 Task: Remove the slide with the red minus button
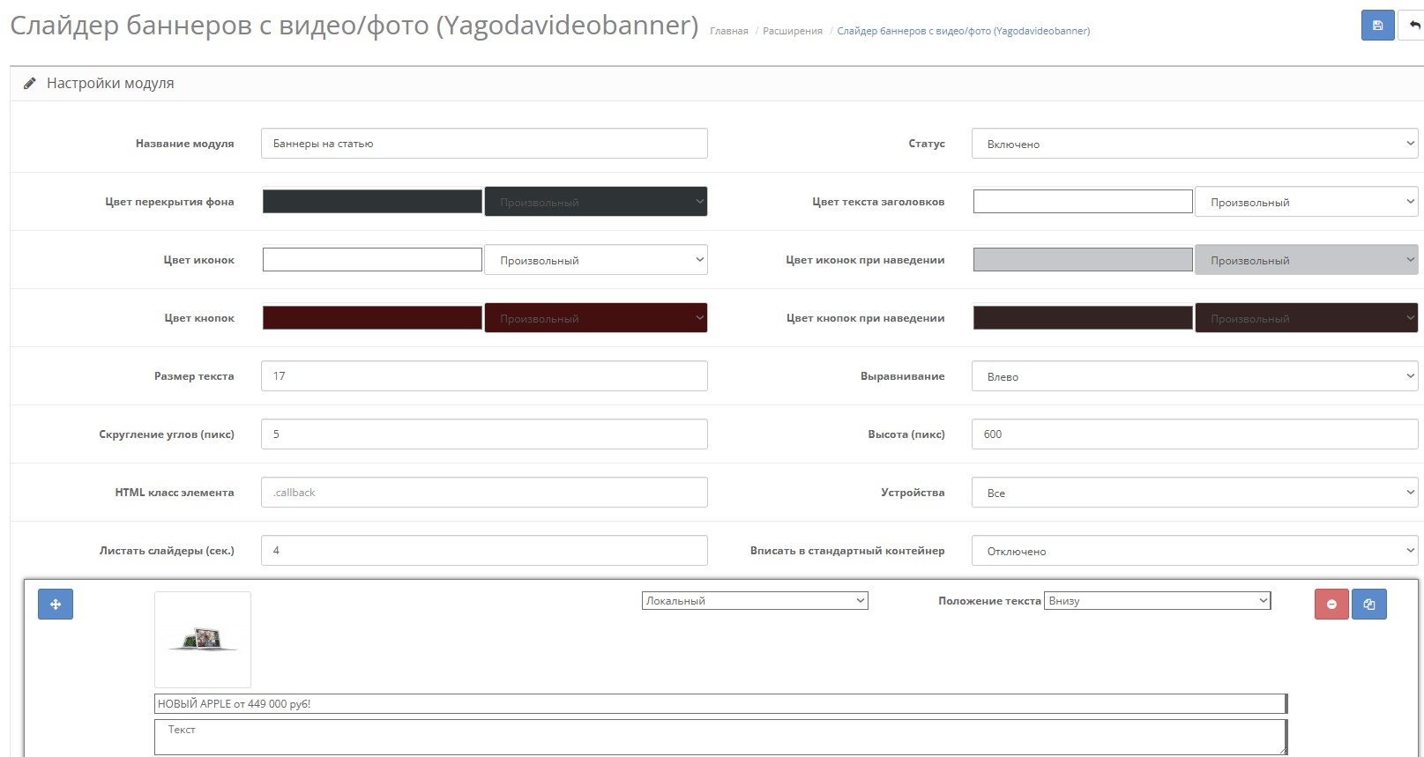pyautogui.click(x=1331, y=605)
